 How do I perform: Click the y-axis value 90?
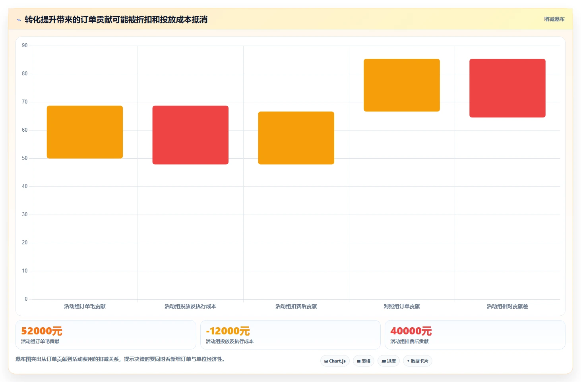(25, 46)
